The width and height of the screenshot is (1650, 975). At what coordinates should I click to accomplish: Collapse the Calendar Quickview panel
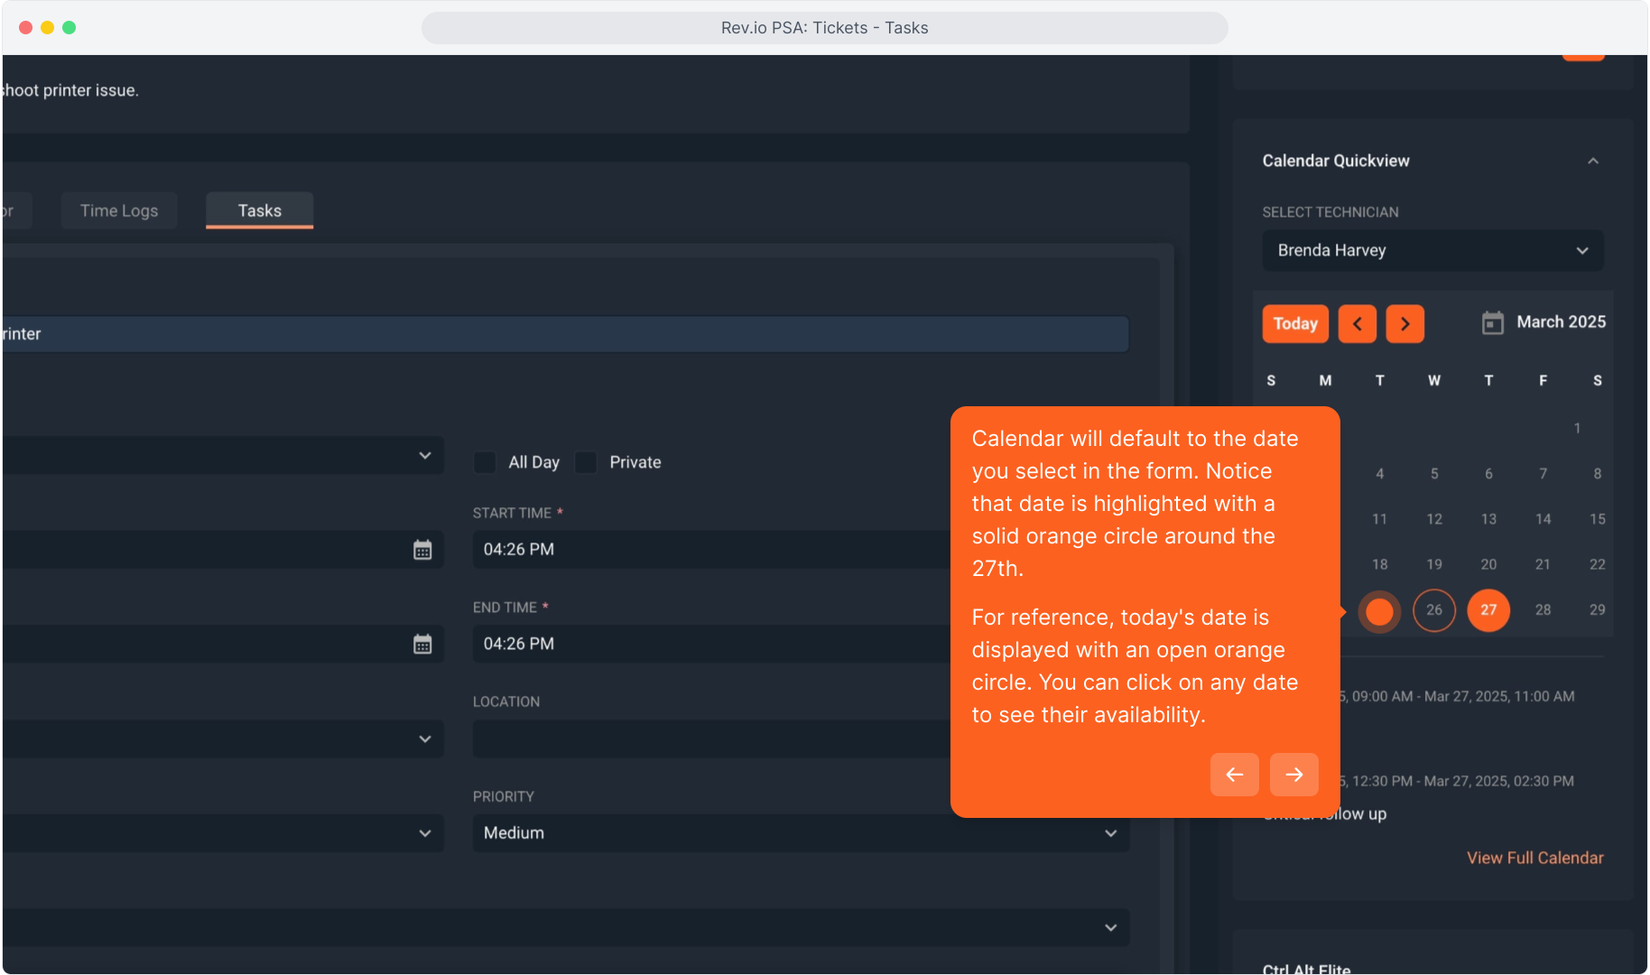click(1592, 161)
